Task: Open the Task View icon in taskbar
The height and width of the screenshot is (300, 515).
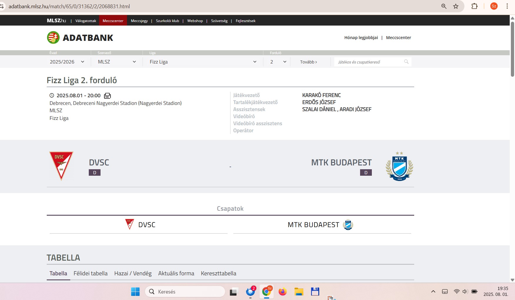Action: pos(233,292)
